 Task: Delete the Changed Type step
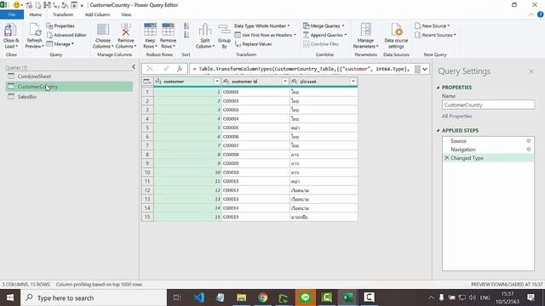coord(446,158)
